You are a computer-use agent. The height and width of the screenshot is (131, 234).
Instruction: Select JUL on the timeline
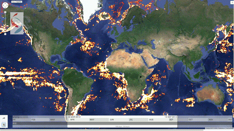pyautogui.click(x=131, y=120)
